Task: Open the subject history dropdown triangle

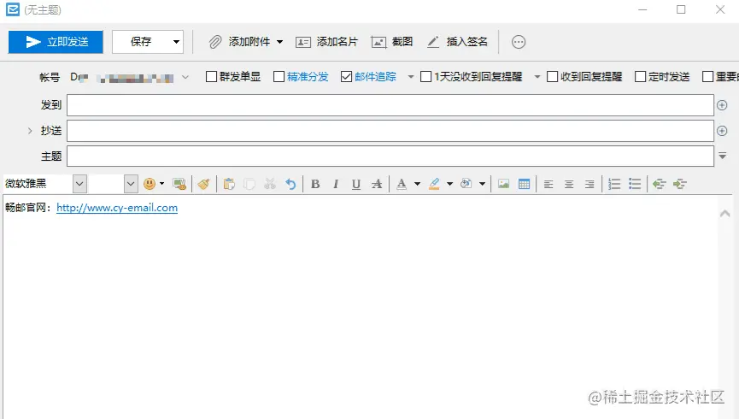Action: (723, 156)
